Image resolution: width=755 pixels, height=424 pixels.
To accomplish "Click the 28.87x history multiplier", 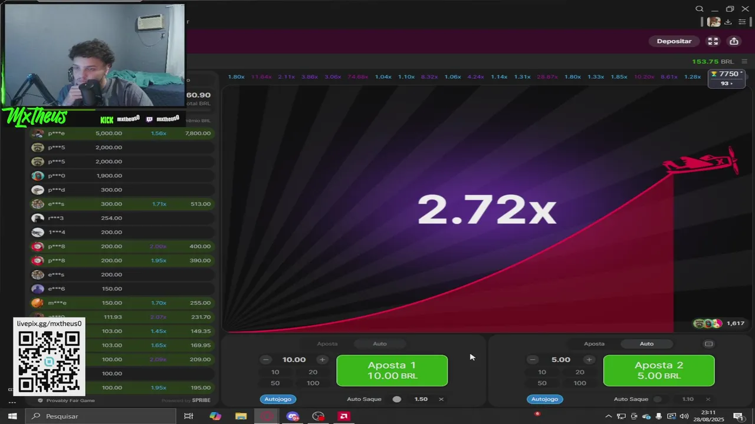I will tap(547, 77).
